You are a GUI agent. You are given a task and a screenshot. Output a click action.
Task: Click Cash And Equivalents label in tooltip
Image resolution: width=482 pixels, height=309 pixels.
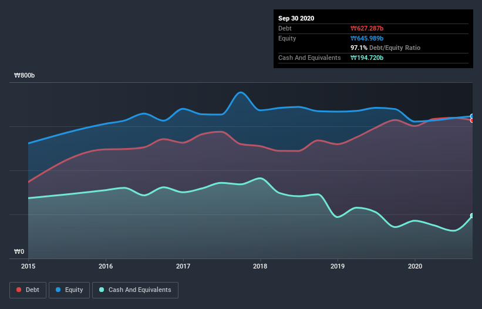pos(309,58)
